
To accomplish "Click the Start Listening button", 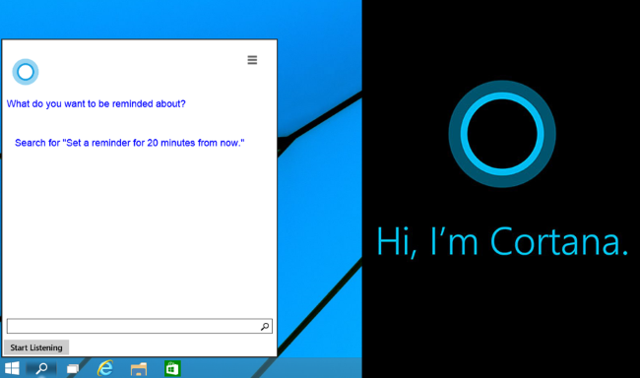I will click(36, 347).
